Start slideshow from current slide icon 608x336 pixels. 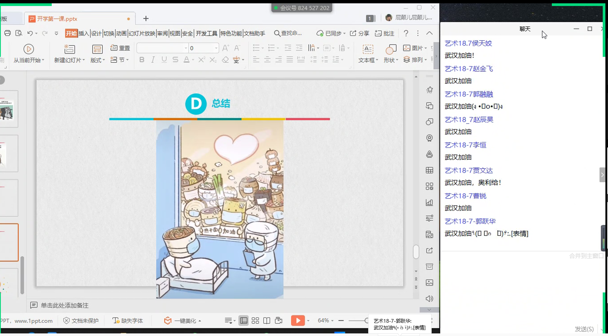[x=28, y=49]
